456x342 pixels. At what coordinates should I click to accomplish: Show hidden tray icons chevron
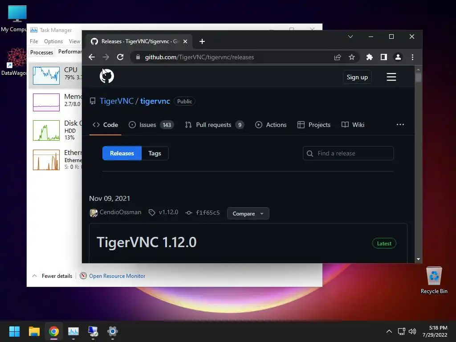click(389, 331)
